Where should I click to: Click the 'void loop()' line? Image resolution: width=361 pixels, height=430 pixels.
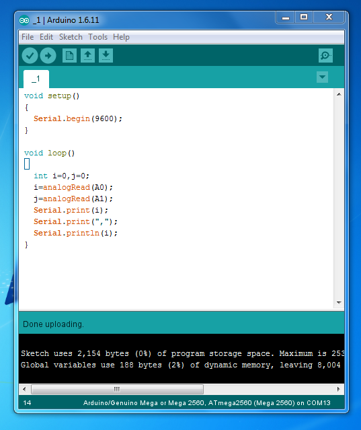click(49, 153)
